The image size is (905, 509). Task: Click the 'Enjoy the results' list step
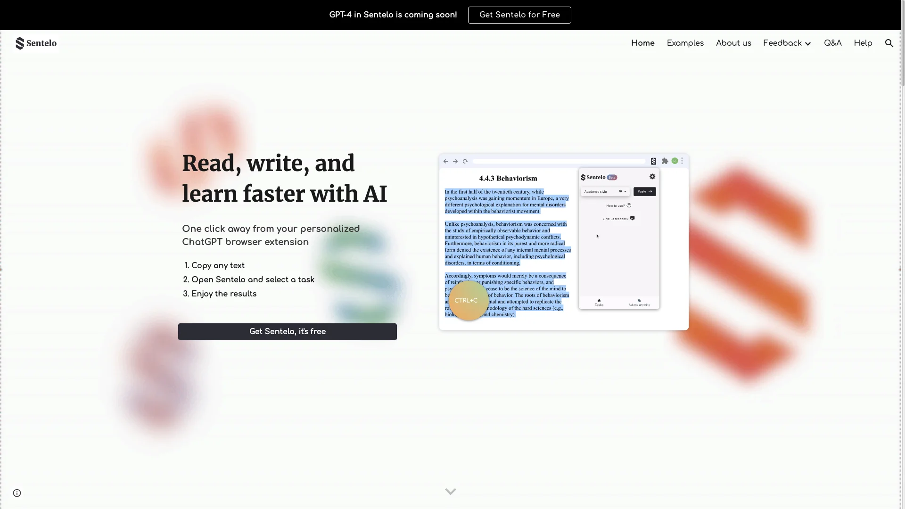[x=224, y=294]
